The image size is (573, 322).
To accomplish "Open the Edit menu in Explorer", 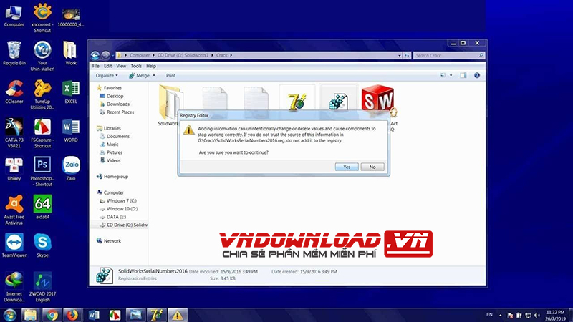I will [108, 66].
